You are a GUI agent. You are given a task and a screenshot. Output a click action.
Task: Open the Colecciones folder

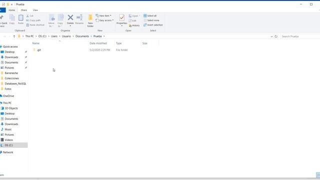[11, 78]
